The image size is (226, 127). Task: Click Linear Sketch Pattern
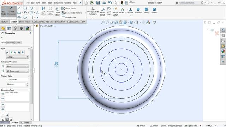click(x=72, y=13)
